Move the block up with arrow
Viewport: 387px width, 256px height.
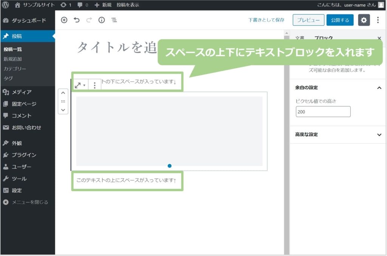tap(63, 93)
